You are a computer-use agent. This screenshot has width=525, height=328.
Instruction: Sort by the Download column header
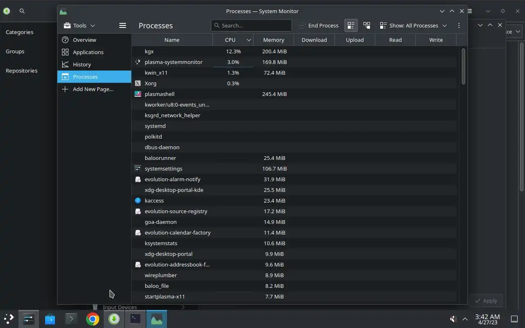tap(314, 40)
